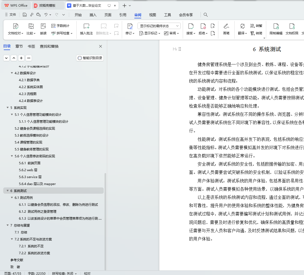304x275 pixels.
Task: Select 4.2.3 流程图 outline entry
Action: point(28,94)
